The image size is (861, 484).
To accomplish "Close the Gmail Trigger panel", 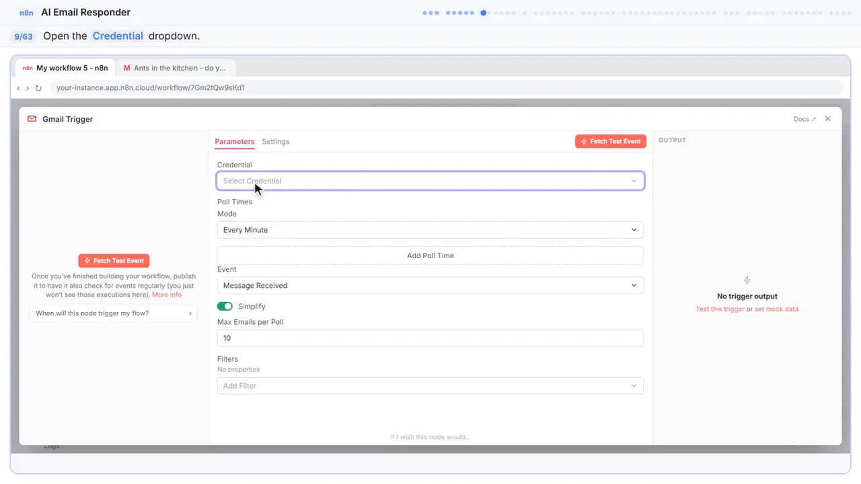I will click(x=828, y=119).
